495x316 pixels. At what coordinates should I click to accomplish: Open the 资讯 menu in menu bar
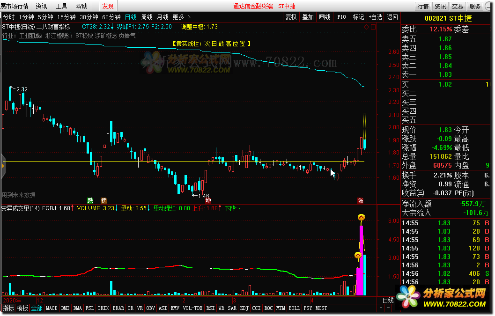(41, 6)
